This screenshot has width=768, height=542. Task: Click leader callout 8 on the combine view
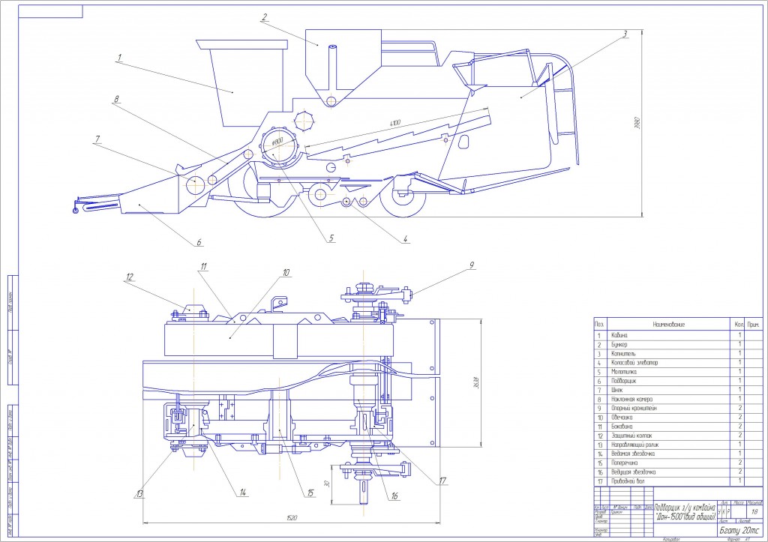tap(116, 100)
